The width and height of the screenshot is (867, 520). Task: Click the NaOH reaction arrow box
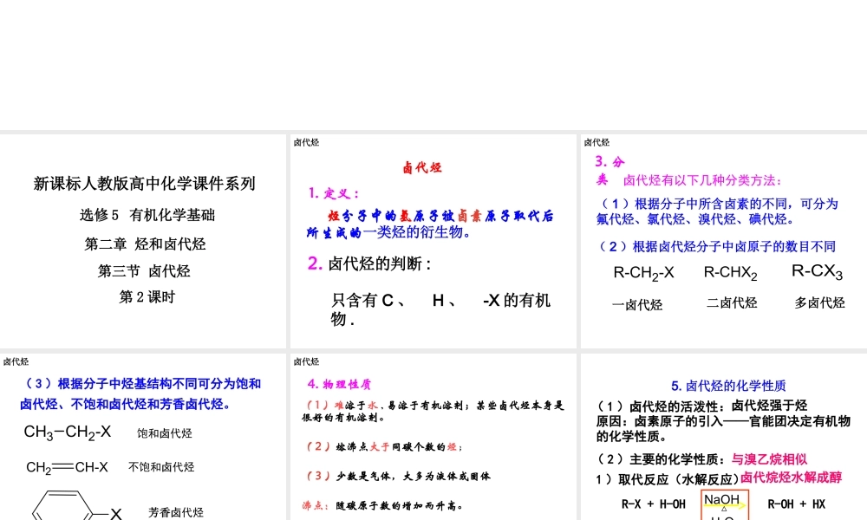pos(721,505)
